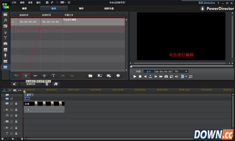Open the 文件 menu
The height and width of the screenshot is (141, 235).
click(14, 2)
